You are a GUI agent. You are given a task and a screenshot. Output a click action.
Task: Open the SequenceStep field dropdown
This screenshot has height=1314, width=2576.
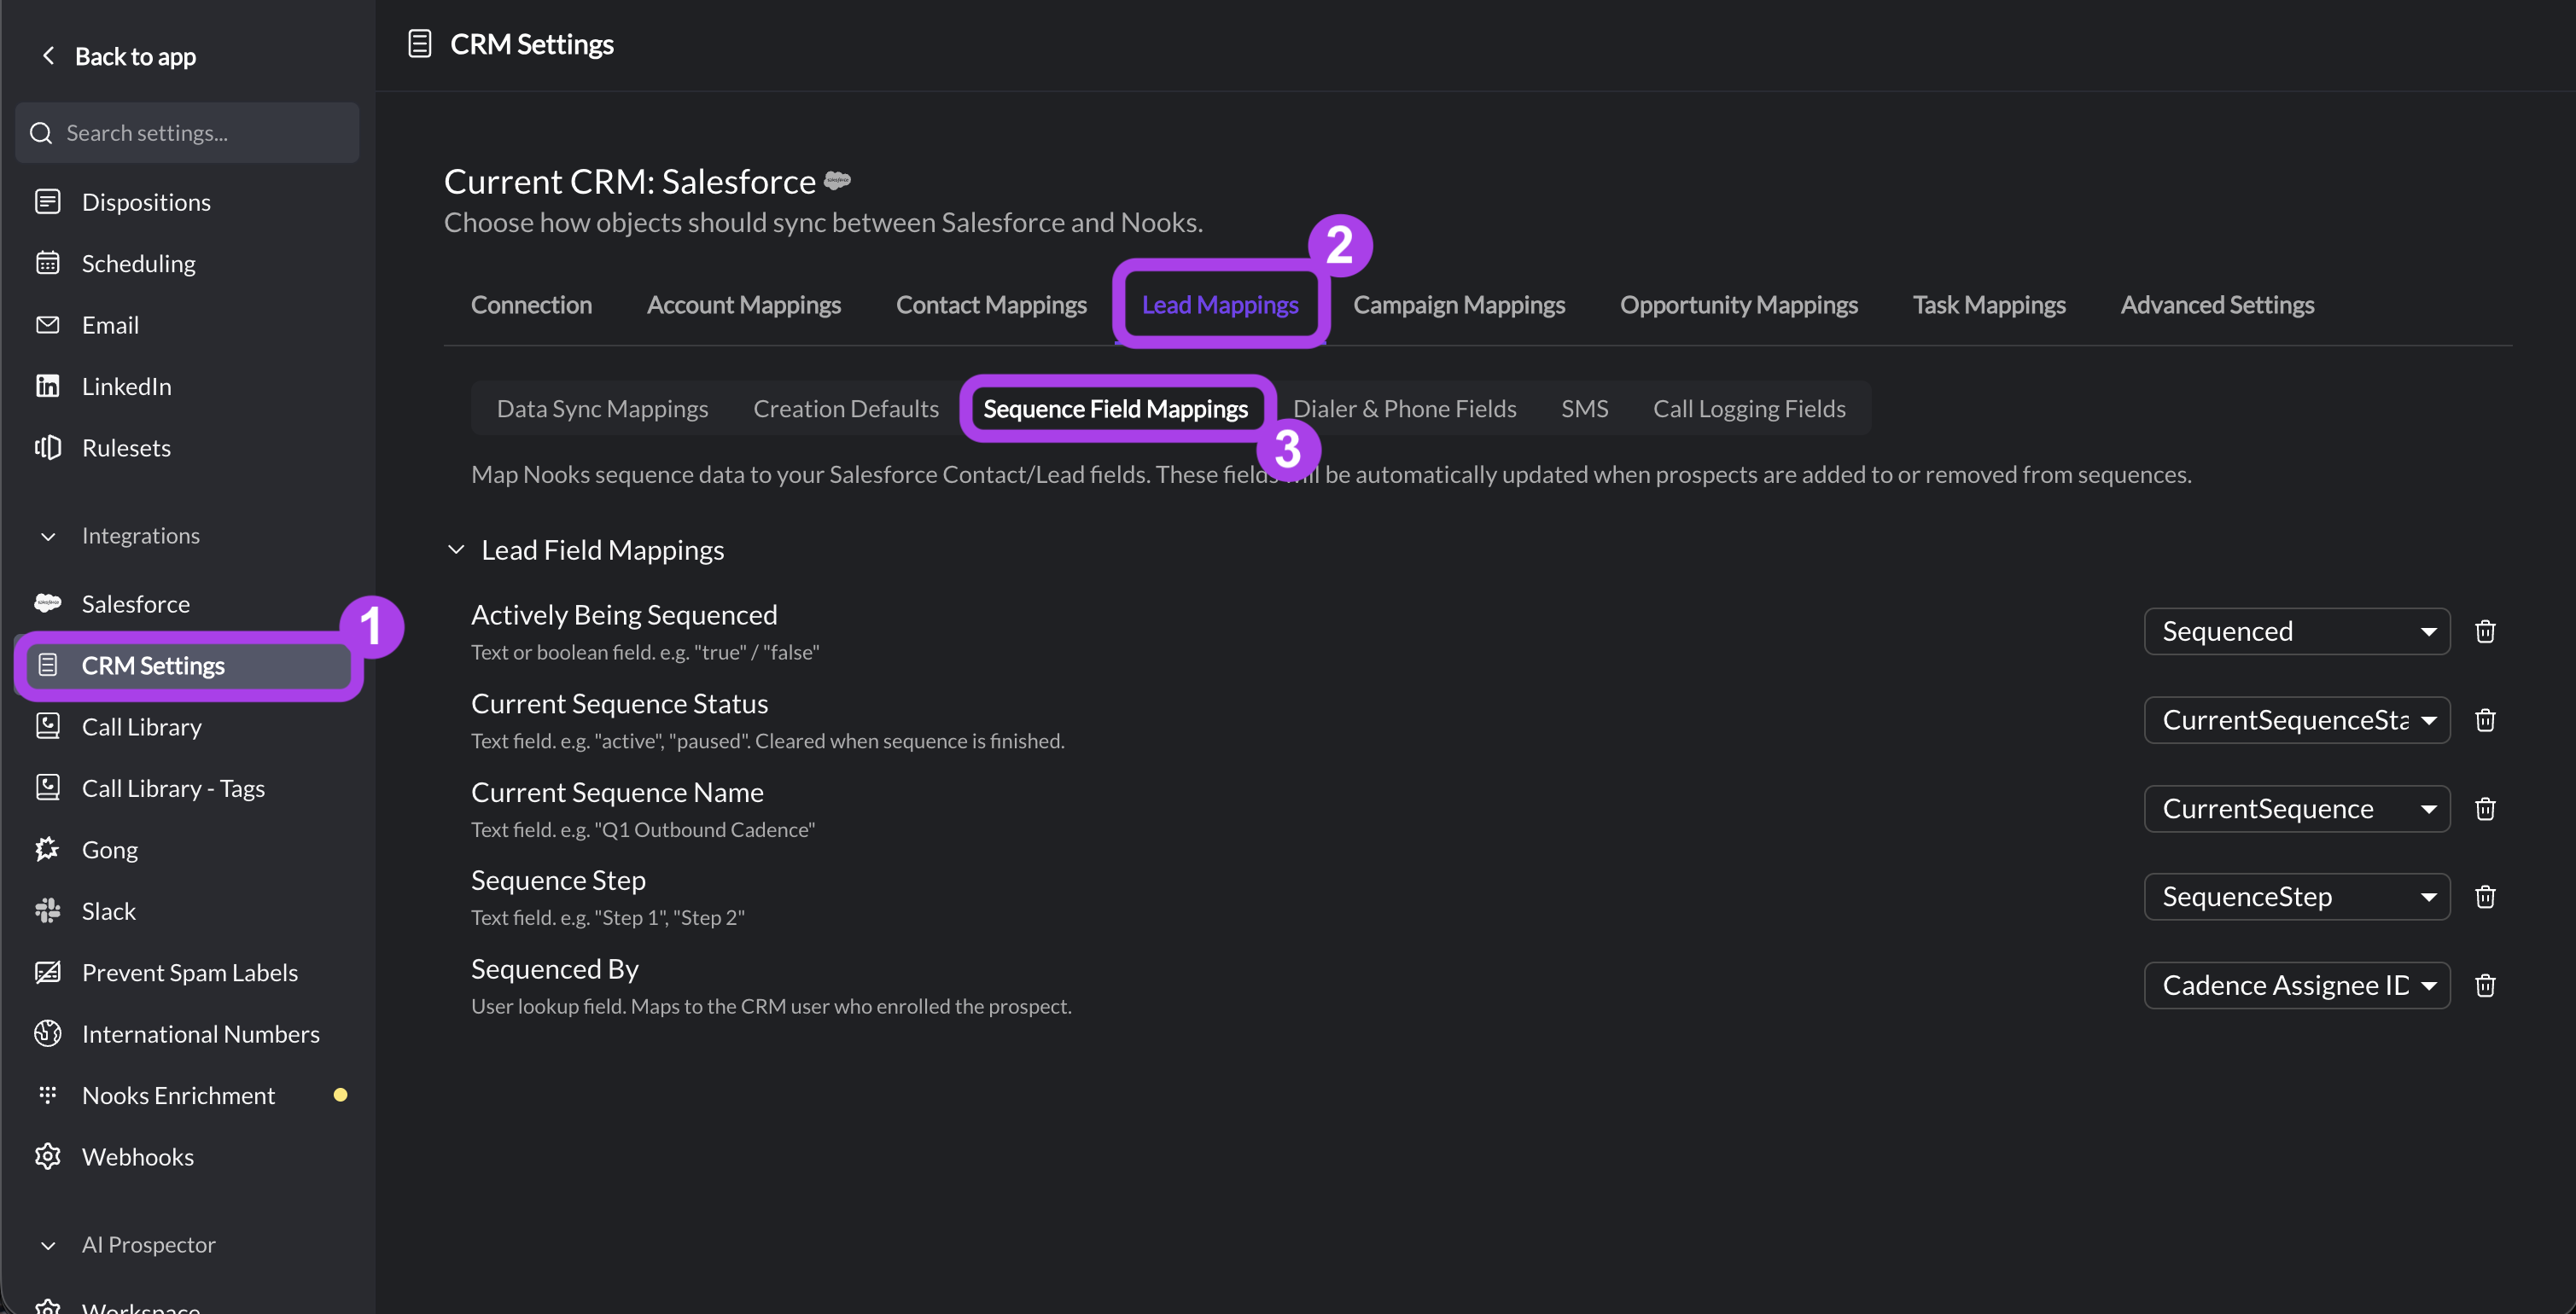point(2297,897)
